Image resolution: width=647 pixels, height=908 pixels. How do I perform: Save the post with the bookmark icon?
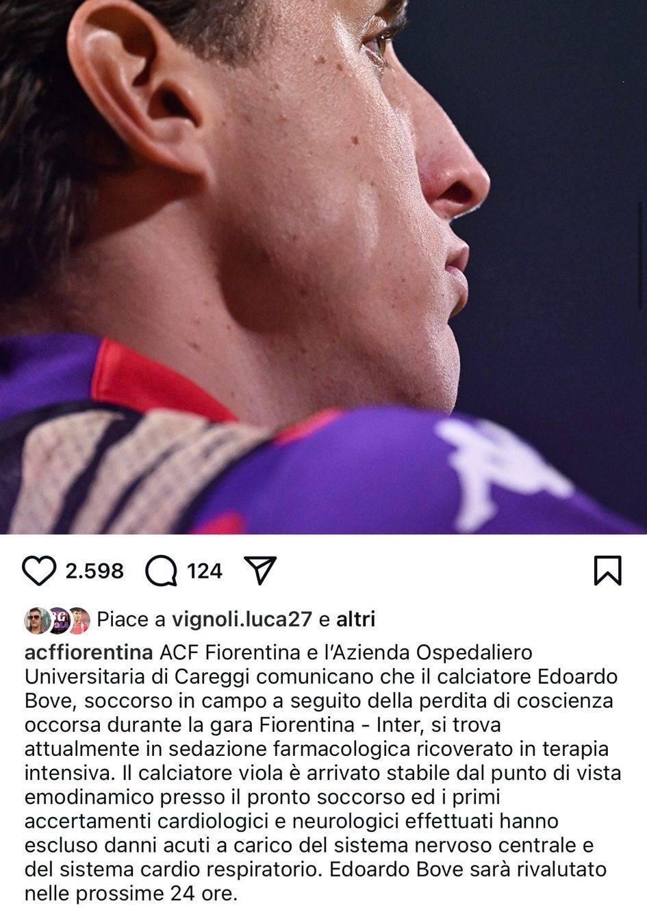pyautogui.click(x=607, y=570)
